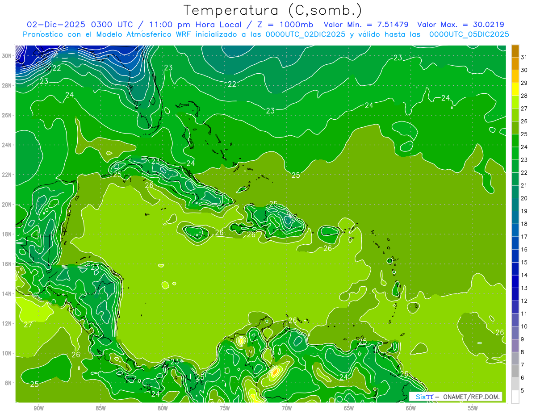Click the 90W longitude label
The height and width of the screenshot is (414, 536).
38,409
